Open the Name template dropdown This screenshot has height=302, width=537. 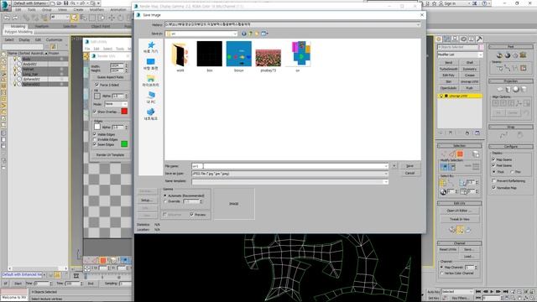[x=386, y=181]
